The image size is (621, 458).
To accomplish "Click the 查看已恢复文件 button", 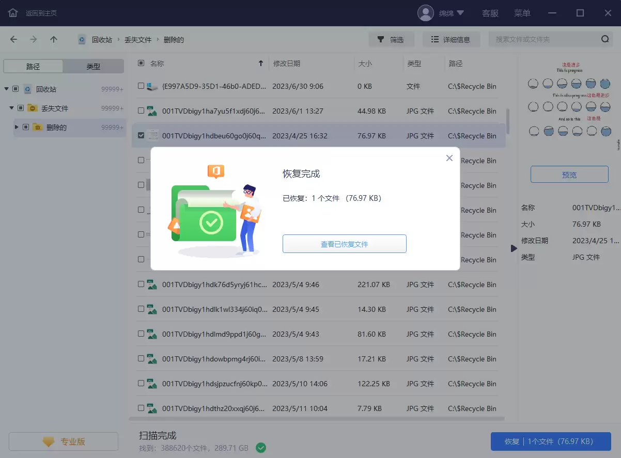I will tap(344, 244).
